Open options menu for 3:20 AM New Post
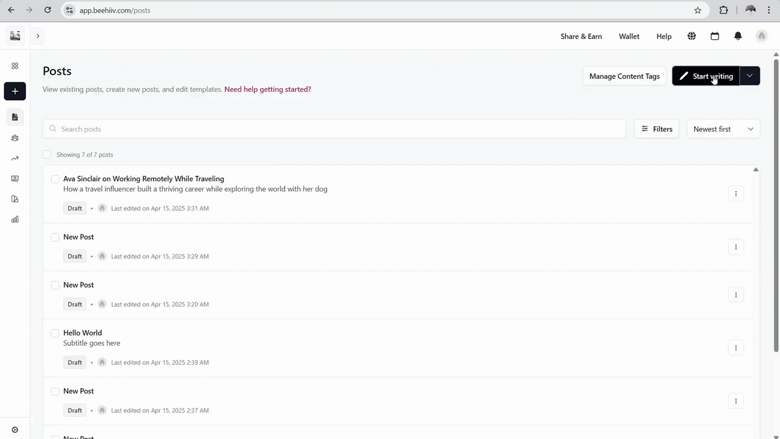The width and height of the screenshot is (780, 439). click(x=736, y=295)
